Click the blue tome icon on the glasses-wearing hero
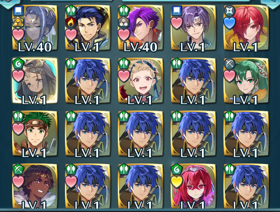The width and height of the screenshot is (280, 212). 18,10
